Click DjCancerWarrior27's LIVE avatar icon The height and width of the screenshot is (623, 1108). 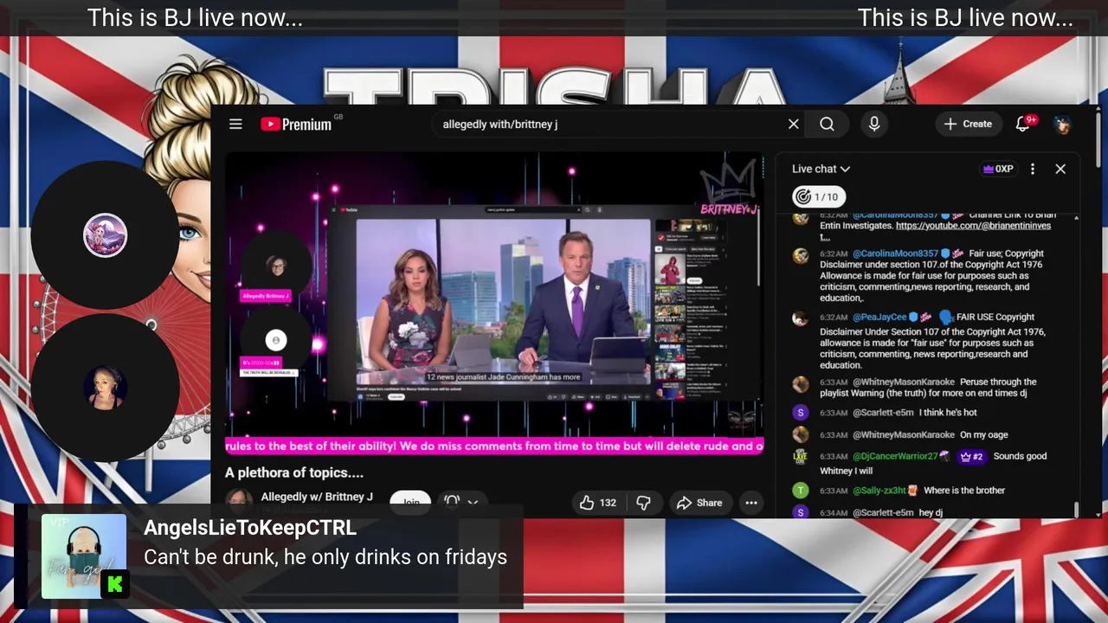[801, 457]
